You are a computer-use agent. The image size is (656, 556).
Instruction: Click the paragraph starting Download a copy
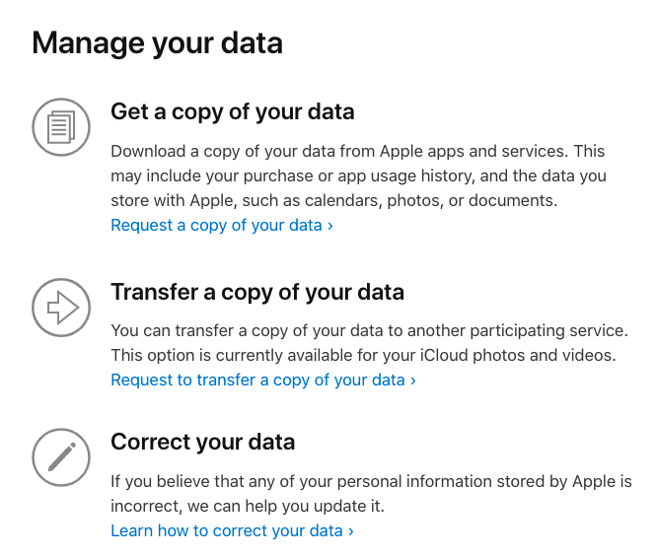pyautogui.click(x=358, y=176)
